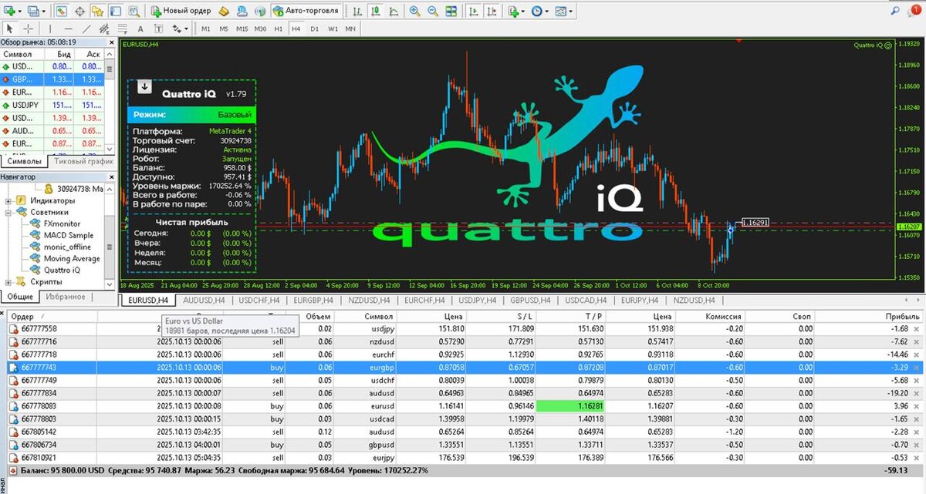Select the Cursor arrow tool

tap(9, 29)
